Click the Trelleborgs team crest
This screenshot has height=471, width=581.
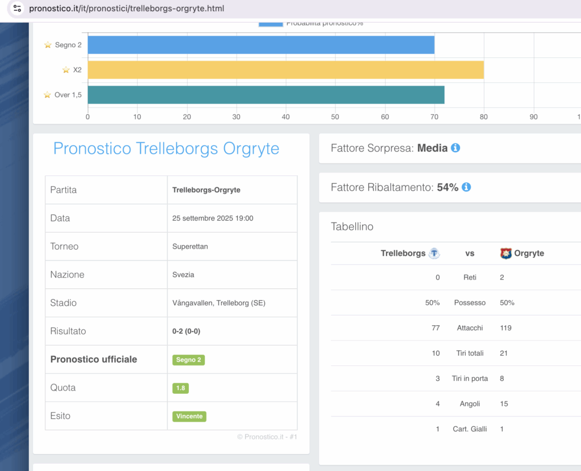tap(434, 254)
